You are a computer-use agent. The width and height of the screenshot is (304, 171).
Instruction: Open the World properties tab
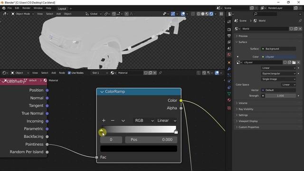[x=229, y=55]
